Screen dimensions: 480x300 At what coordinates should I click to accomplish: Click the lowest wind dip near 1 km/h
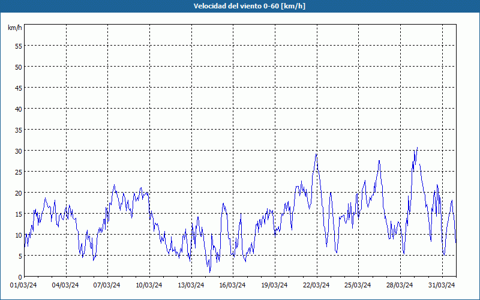[209, 272]
